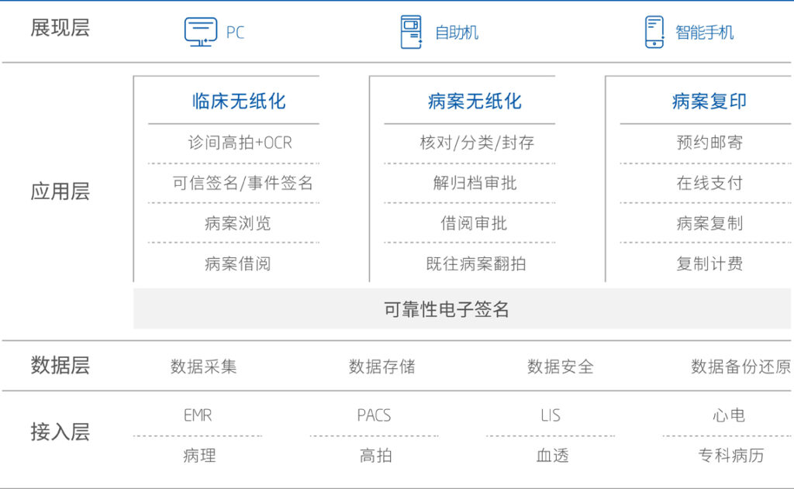This screenshot has height=489, width=794.
Task: Open 诊间高拍+OCR item
Action: (x=240, y=143)
